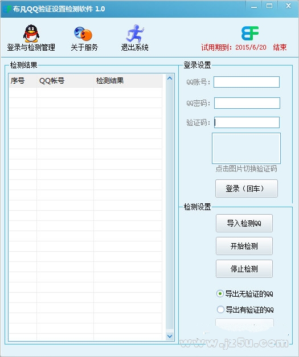Click the BF logo above trial date
The height and width of the screenshot is (357, 299).
click(250, 33)
